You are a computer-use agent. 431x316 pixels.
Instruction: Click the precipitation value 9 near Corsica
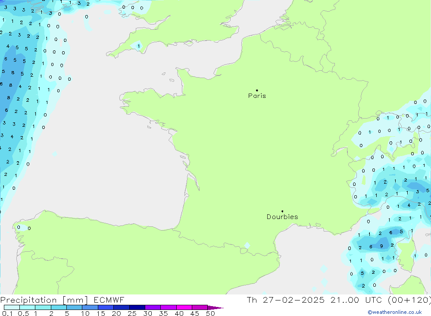[381, 246]
